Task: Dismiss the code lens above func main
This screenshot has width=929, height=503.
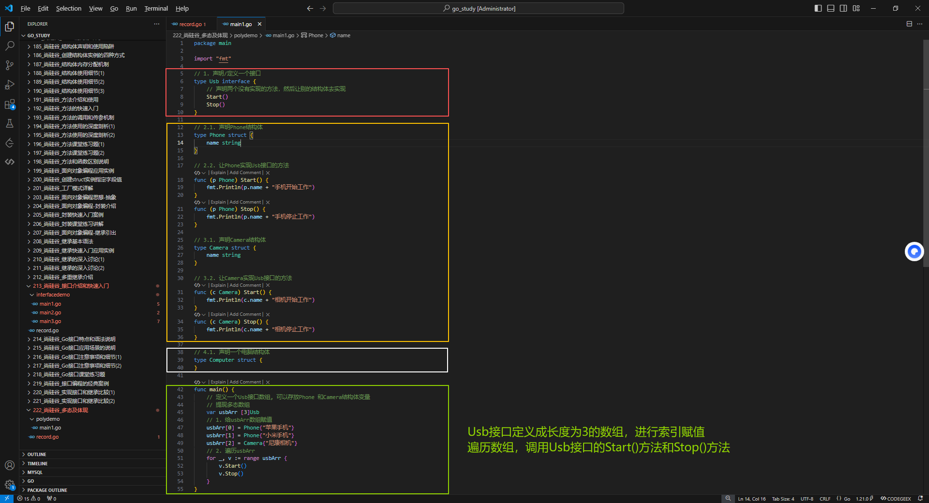Action: tap(268, 382)
